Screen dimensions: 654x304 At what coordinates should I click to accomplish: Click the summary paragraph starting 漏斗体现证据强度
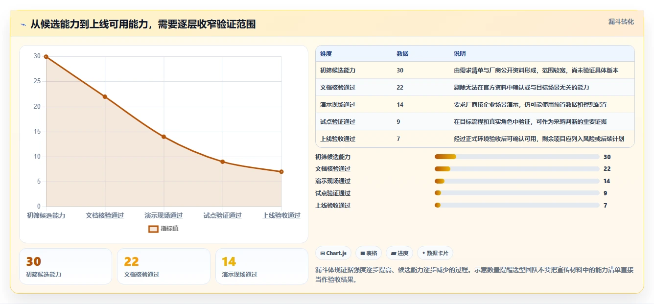(x=474, y=275)
